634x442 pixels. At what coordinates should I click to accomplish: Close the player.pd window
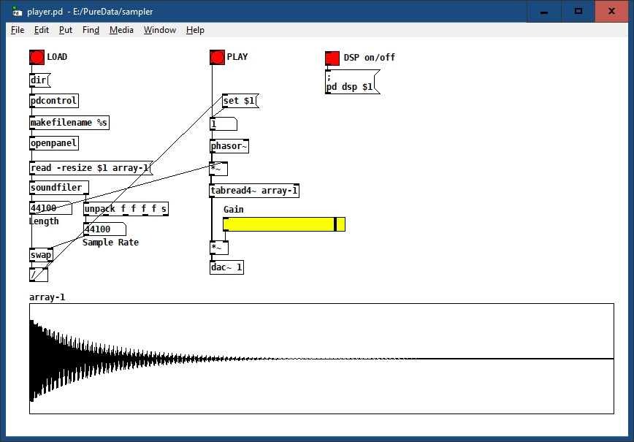[611, 11]
